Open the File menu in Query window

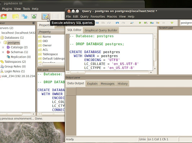68,16
